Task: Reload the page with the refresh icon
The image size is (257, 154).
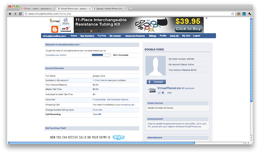Action: click(x=20, y=14)
